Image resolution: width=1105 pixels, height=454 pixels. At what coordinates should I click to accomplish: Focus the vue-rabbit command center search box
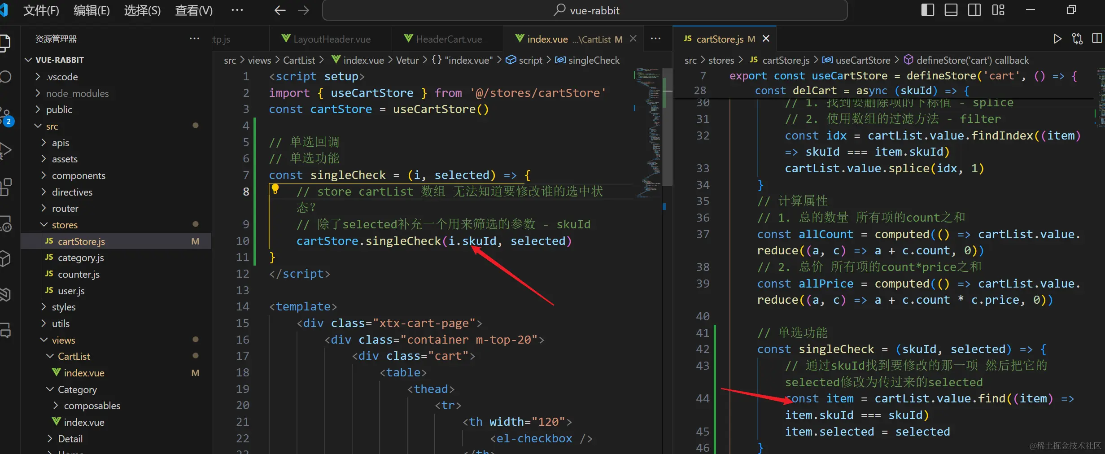(585, 10)
